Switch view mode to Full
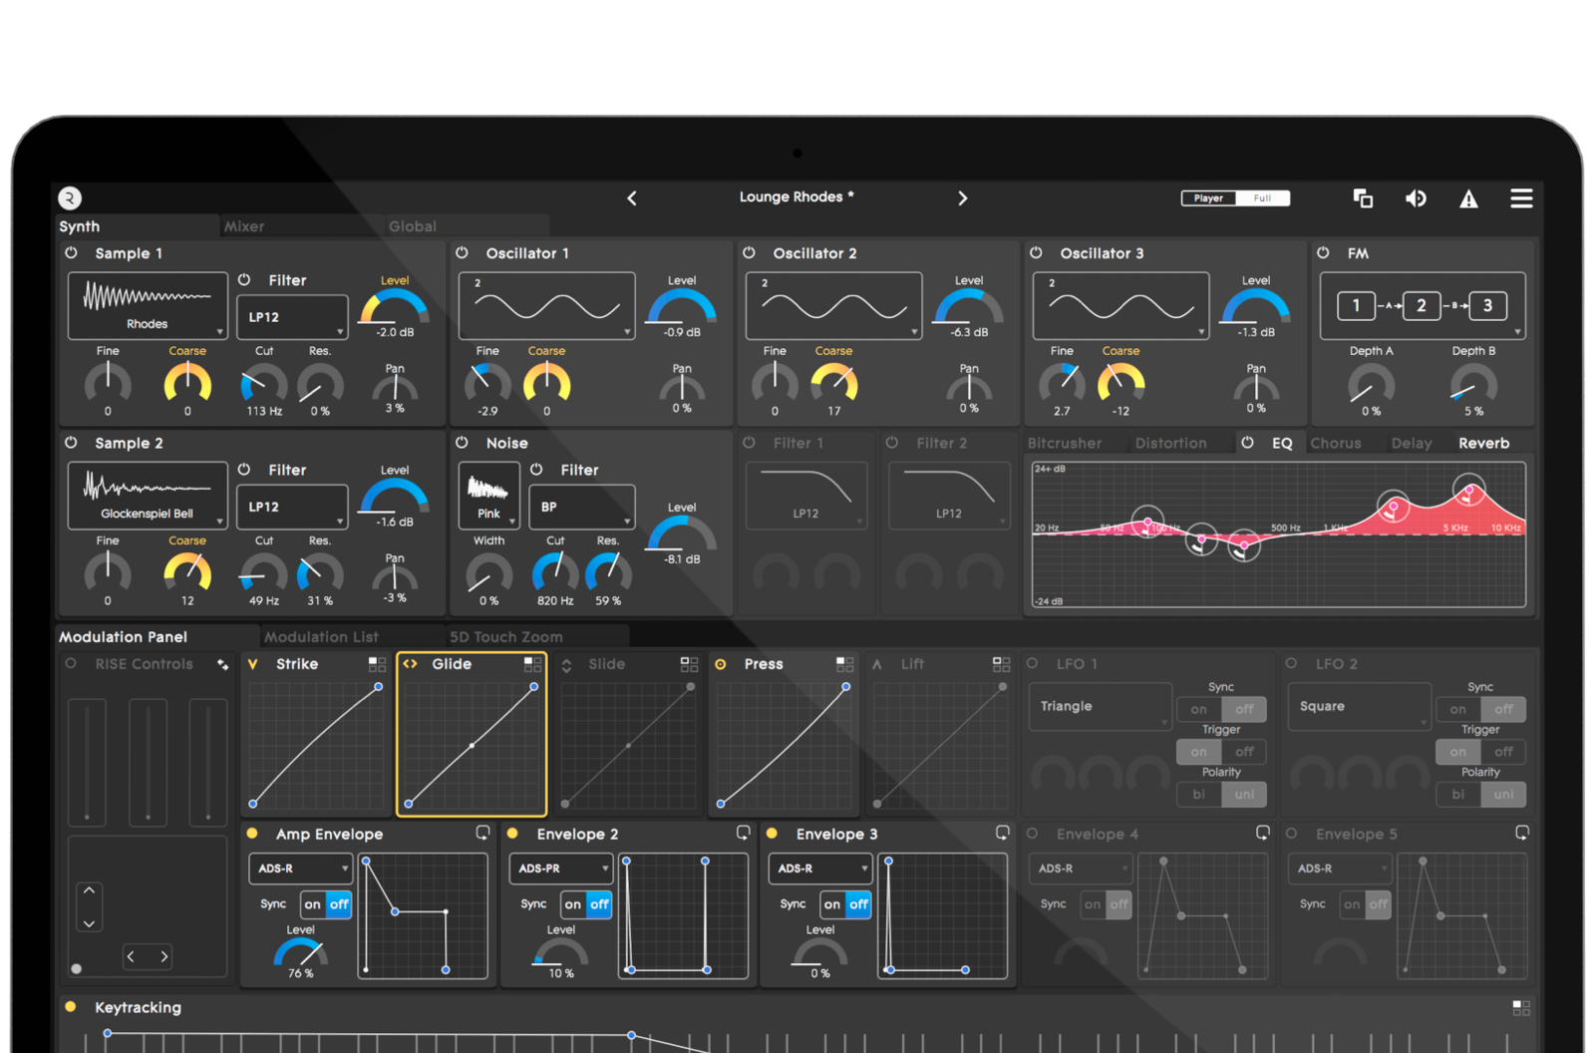 pos(1262,198)
